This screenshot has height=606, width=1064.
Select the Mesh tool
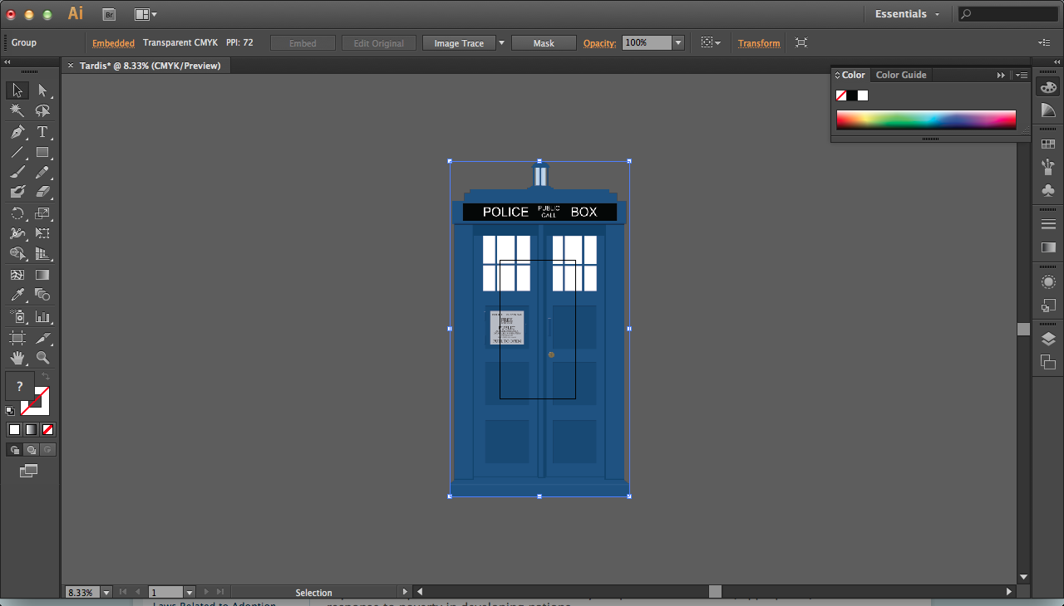(x=17, y=275)
